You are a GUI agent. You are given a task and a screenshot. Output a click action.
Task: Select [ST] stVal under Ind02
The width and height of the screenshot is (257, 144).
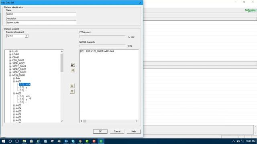click(25, 96)
